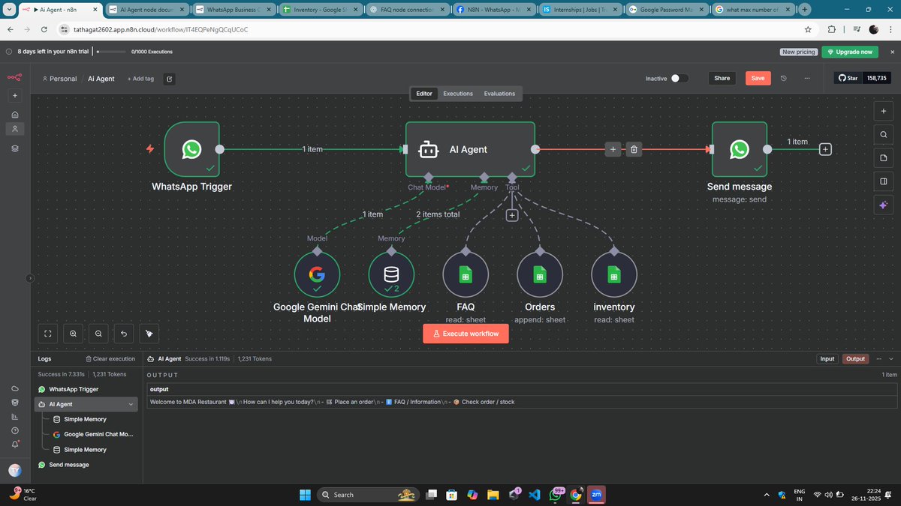Image resolution: width=901 pixels, height=506 pixels.
Task: Open the n8n home overview icon
Action: [x=15, y=114]
